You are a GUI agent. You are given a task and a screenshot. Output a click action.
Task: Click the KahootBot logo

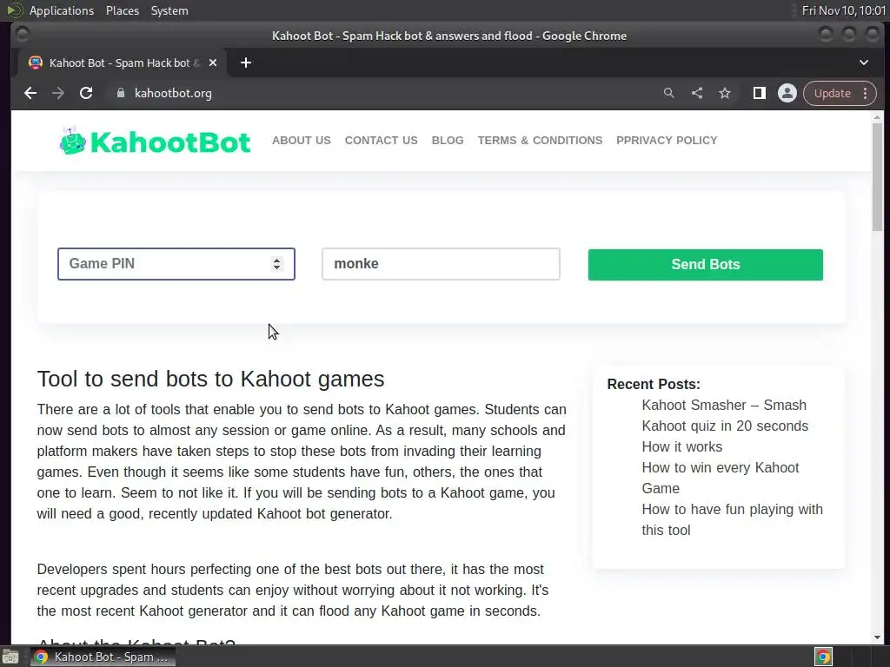tap(155, 141)
